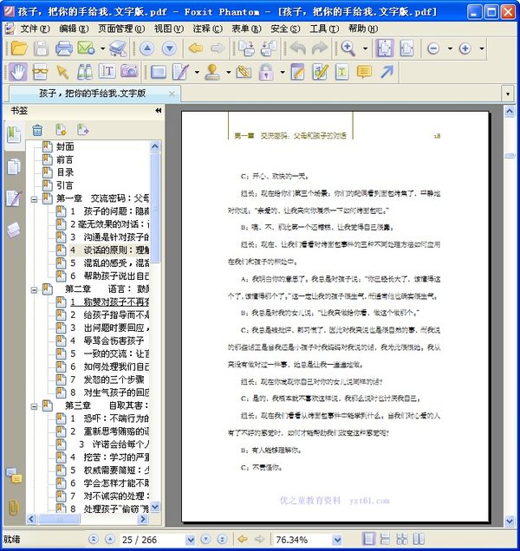Toggle continuous page layout in status bar
The image size is (520, 551).
(x=386, y=539)
